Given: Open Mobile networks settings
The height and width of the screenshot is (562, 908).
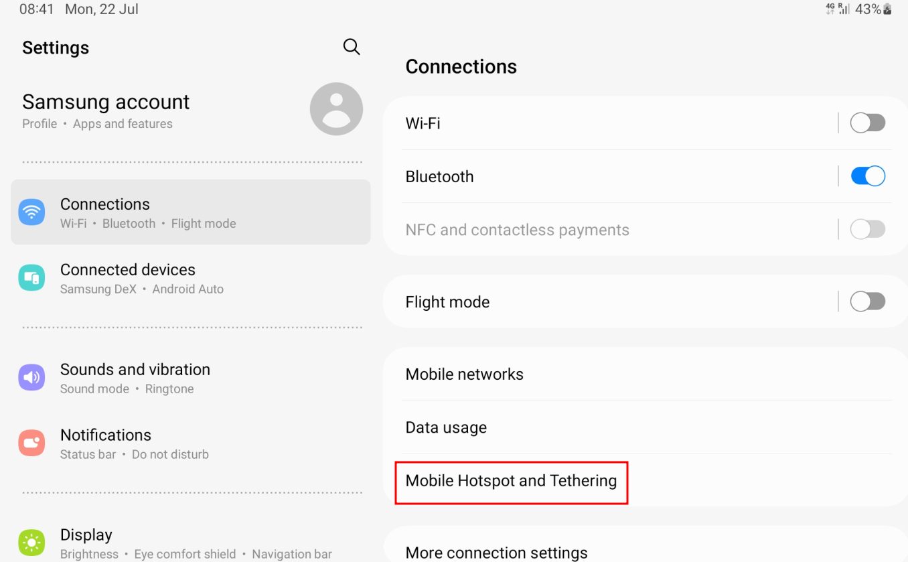Looking at the screenshot, I should 464,374.
